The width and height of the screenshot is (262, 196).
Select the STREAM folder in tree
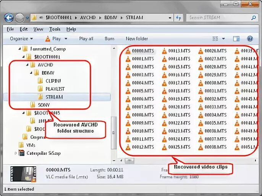54,97
